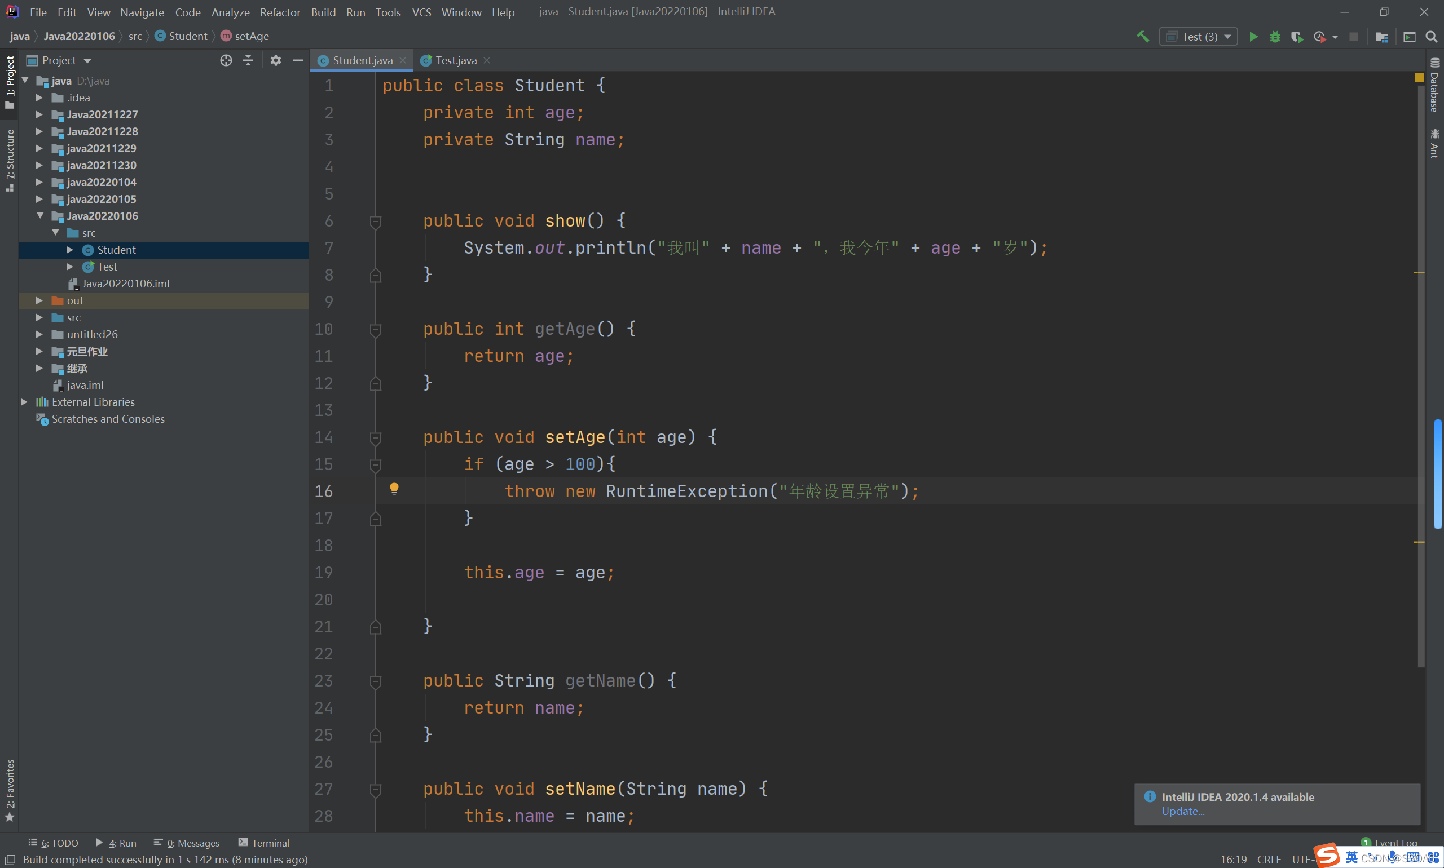Open the VCS menu
The width and height of the screenshot is (1444, 868).
point(421,12)
